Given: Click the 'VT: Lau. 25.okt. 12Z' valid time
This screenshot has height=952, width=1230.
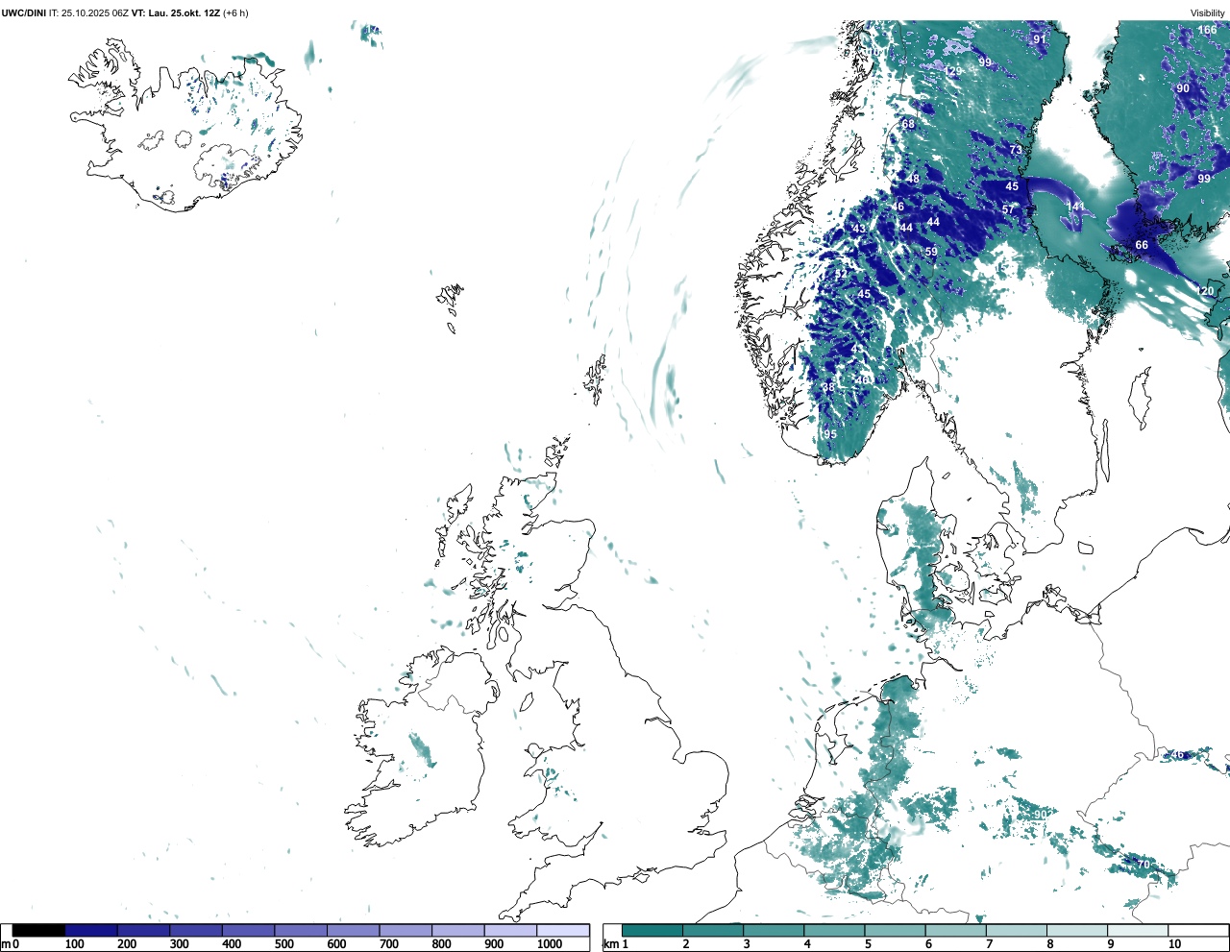Looking at the screenshot, I should click(x=175, y=12).
